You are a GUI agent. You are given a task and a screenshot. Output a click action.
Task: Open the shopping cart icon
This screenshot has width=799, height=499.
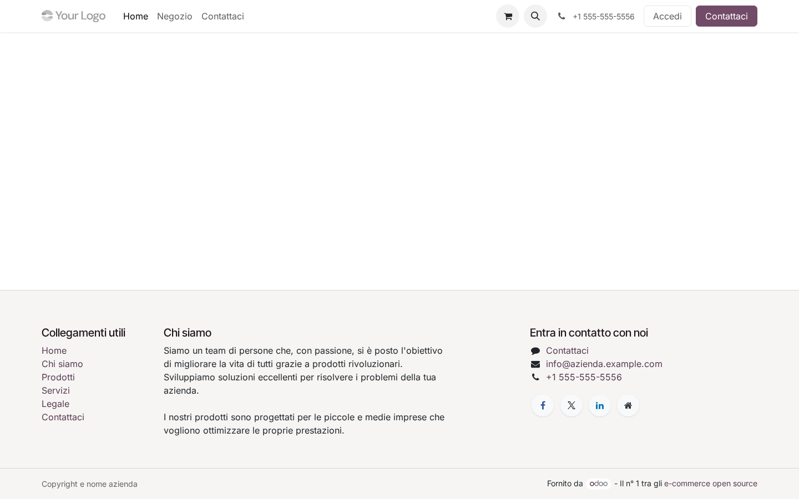(x=508, y=16)
